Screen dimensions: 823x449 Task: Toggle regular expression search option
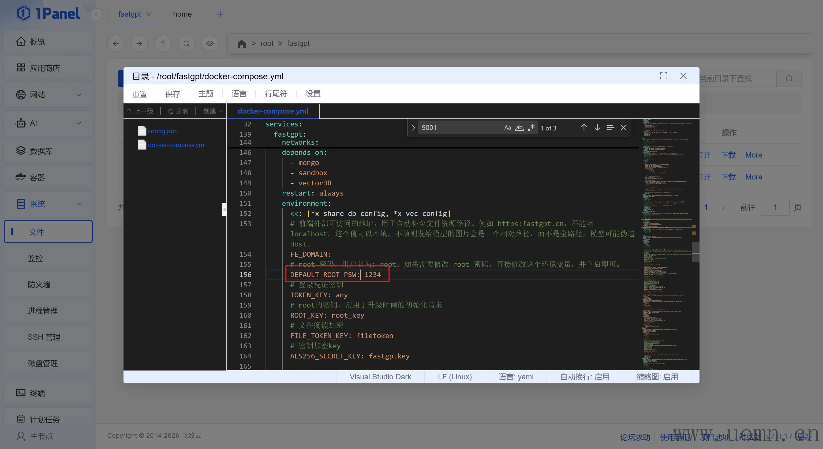[x=531, y=128]
